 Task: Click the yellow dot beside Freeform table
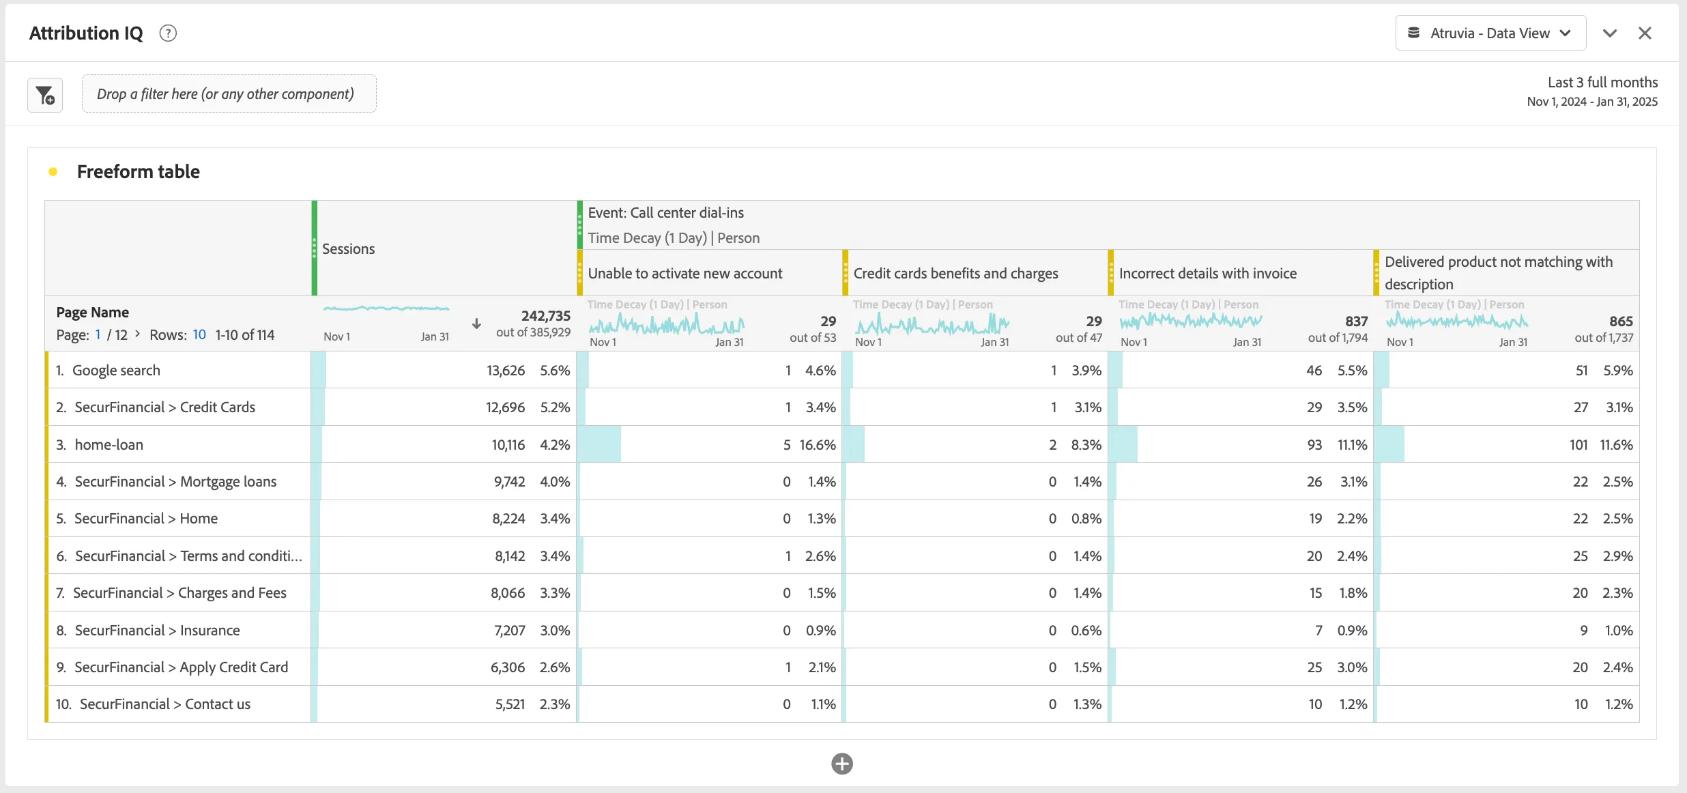click(x=53, y=172)
